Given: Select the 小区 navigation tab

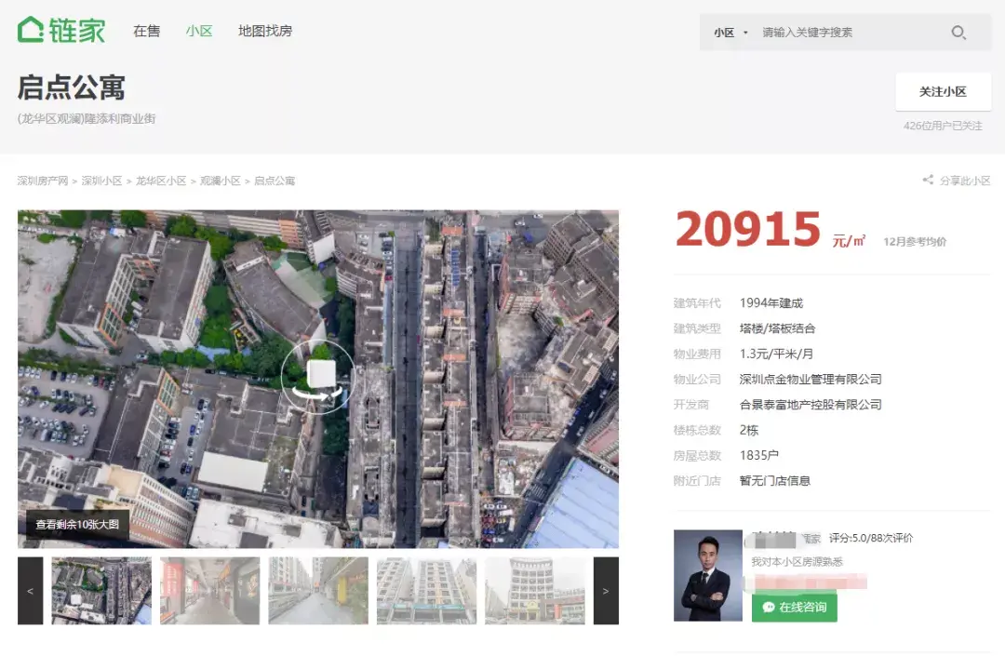Looking at the screenshot, I should [199, 31].
